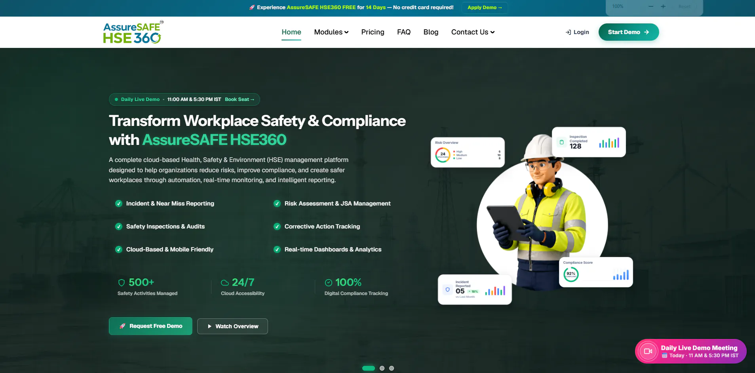
Task: Click the Incident Reported 05 card
Action: point(475,289)
